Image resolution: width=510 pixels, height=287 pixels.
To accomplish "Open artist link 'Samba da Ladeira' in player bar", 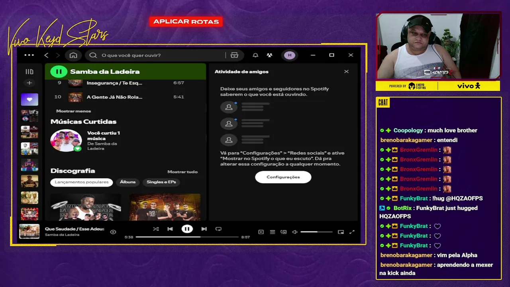I will (x=62, y=235).
